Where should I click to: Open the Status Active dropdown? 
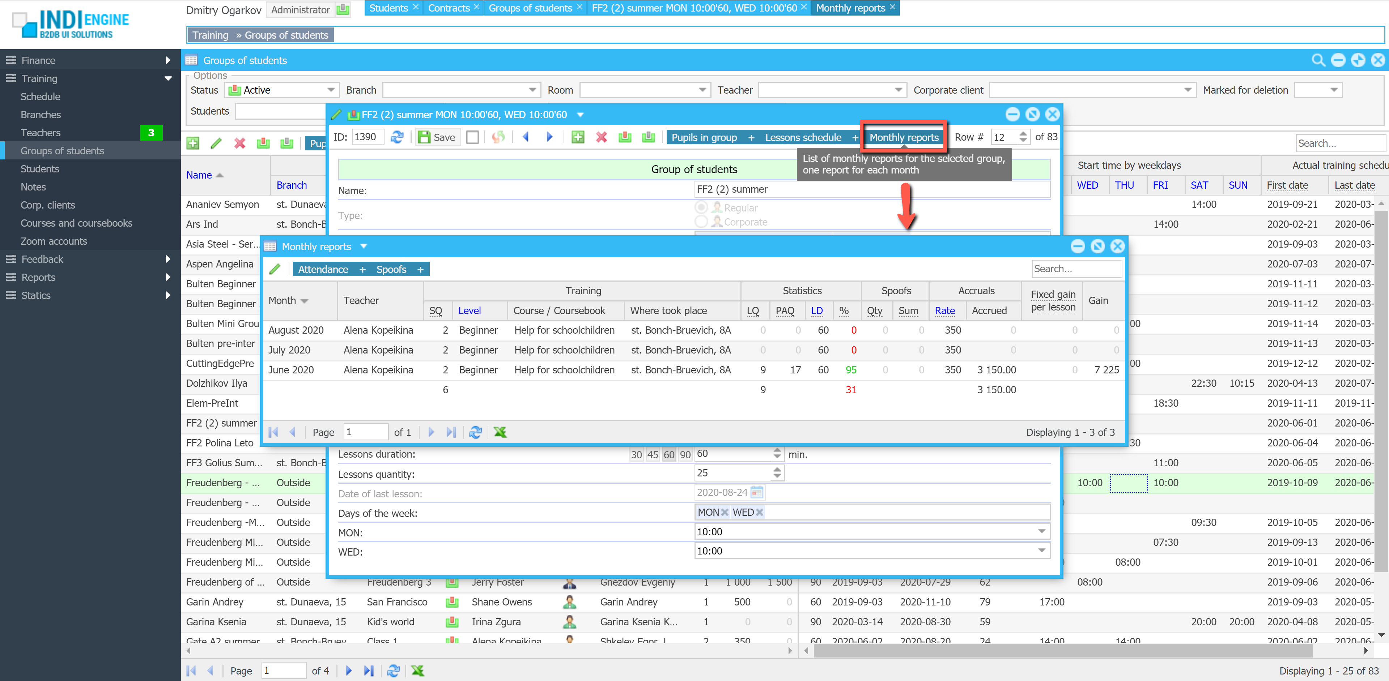(331, 90)
